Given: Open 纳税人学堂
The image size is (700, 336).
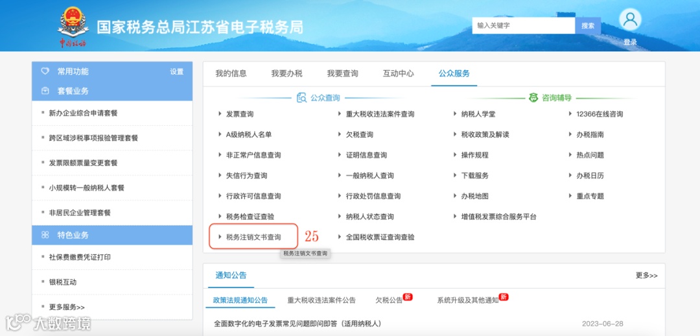Looking at the screenshot, I should click(478, 114).
